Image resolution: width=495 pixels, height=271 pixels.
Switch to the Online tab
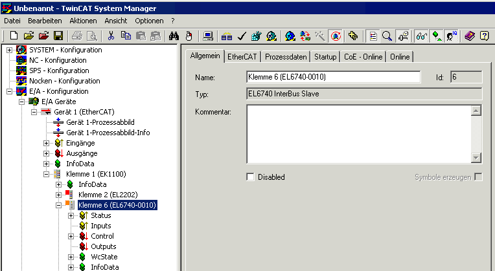[400, 57]
